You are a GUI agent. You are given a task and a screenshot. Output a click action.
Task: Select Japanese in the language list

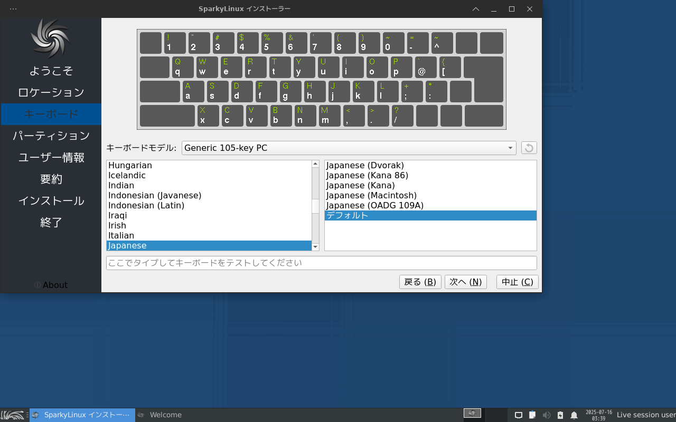click(x=209, y=245)
